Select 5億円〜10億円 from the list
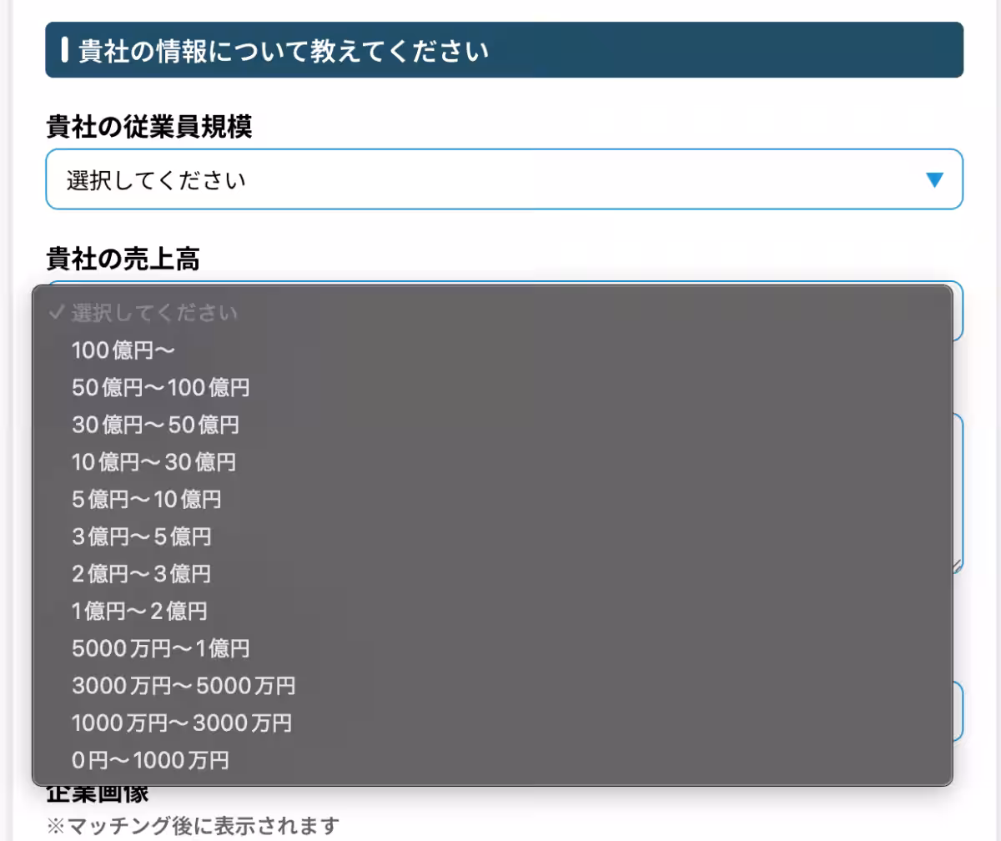 (146, 500)
